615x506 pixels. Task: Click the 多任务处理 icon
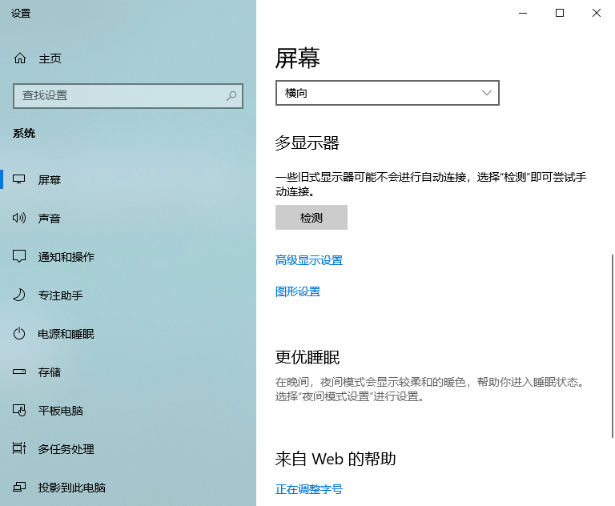point(20,449)
